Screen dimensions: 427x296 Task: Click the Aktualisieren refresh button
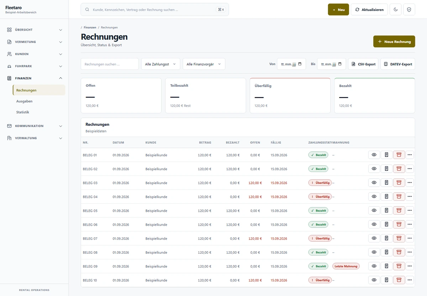pos(369,10)
